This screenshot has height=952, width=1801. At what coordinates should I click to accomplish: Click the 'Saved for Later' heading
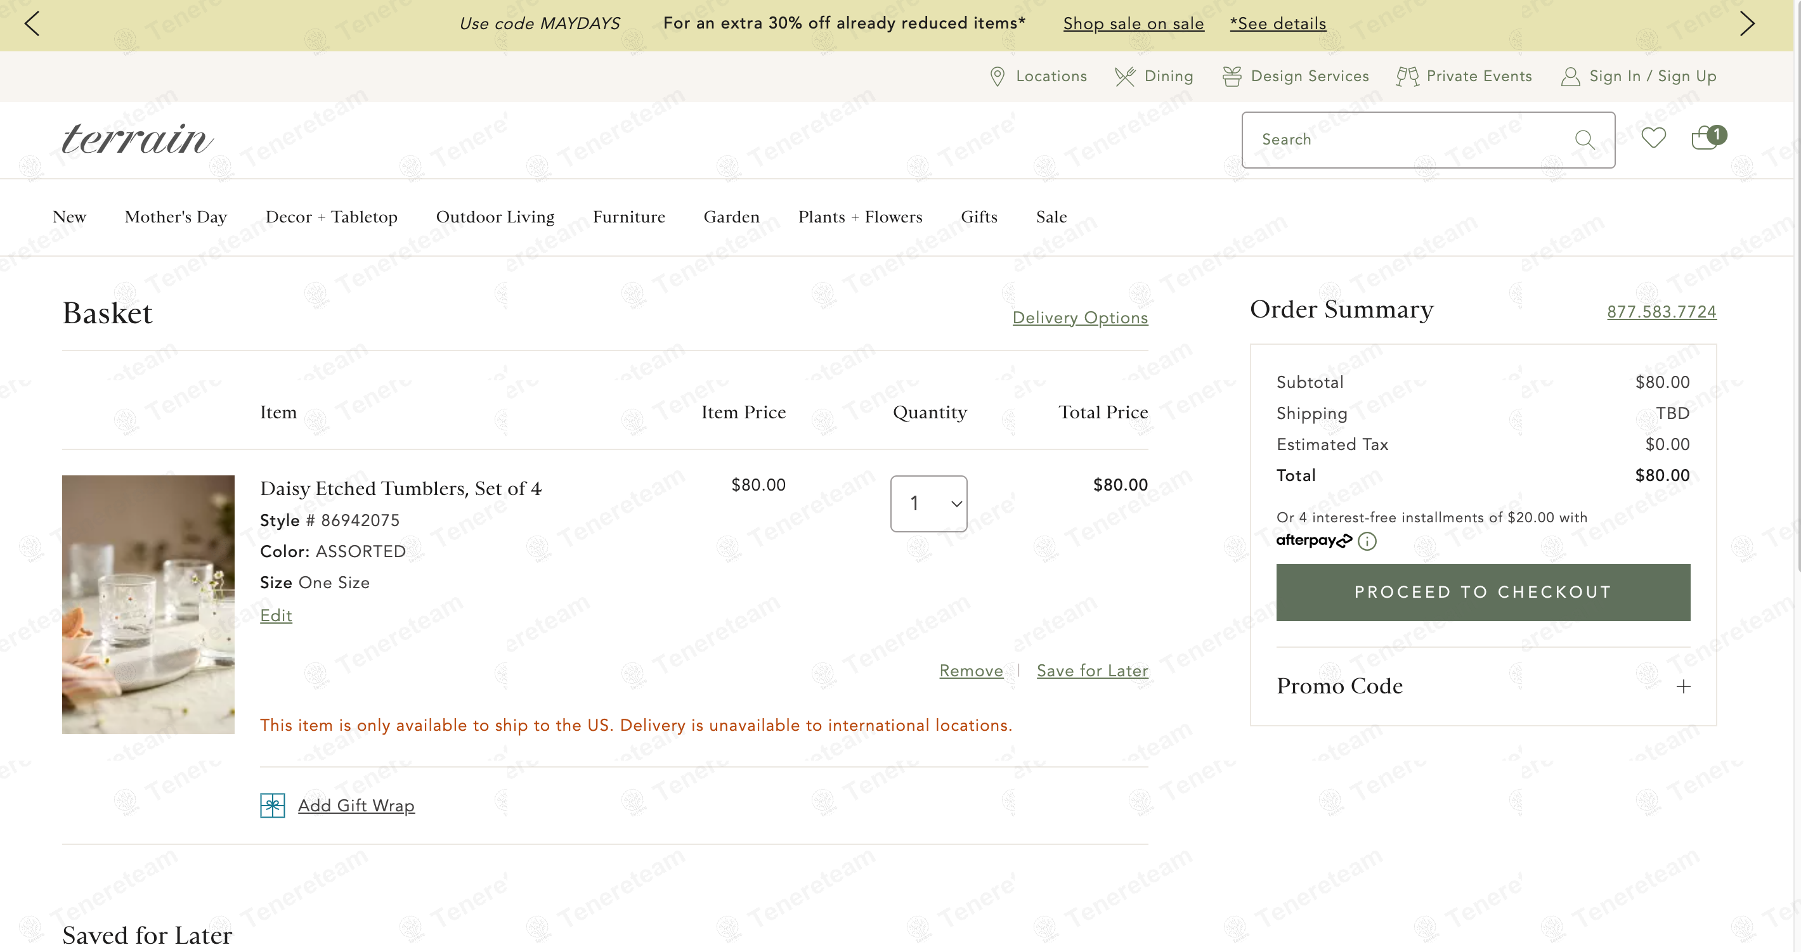[x=147, y=936]
